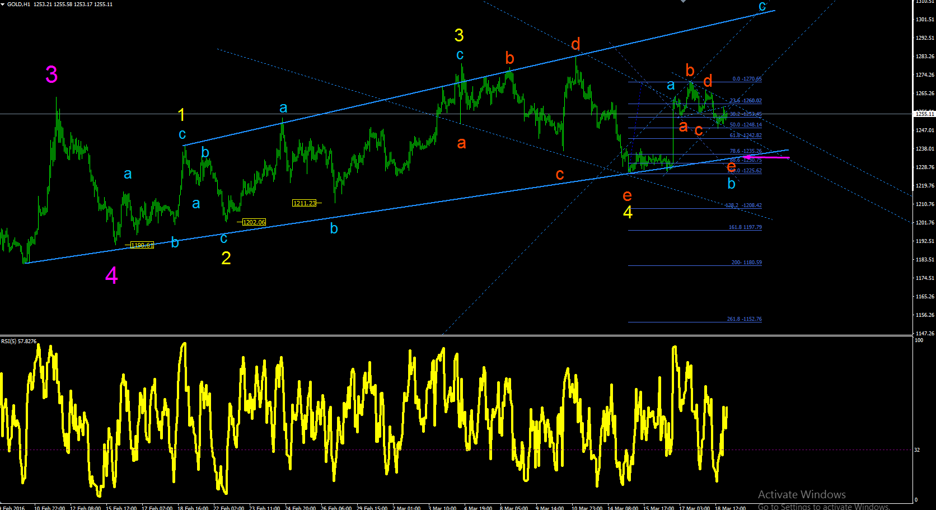Click the current price marker 1255.11
Viewport: 936px width, 510px height.
click(x=925, y=114)
